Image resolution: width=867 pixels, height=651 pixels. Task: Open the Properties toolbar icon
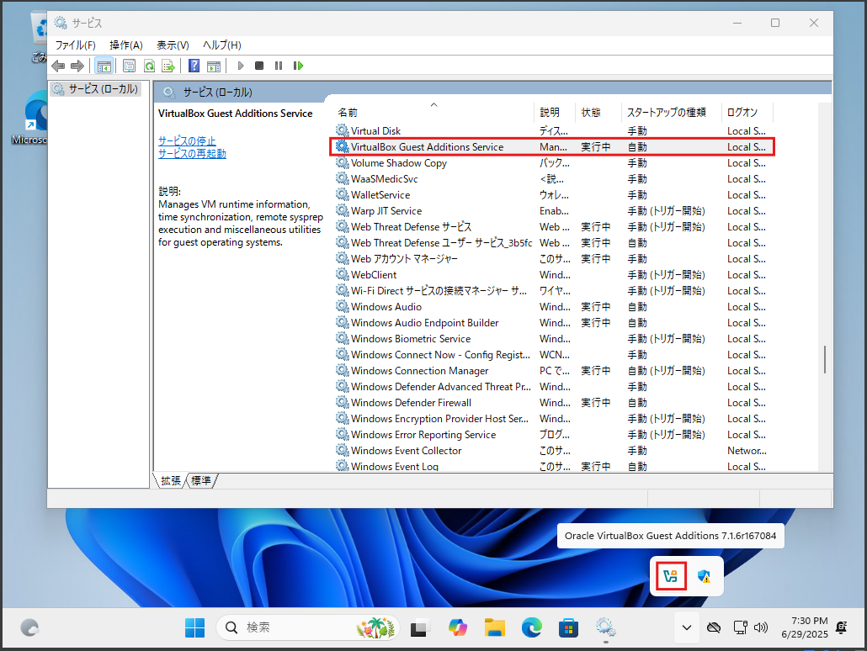click(129, 66)
